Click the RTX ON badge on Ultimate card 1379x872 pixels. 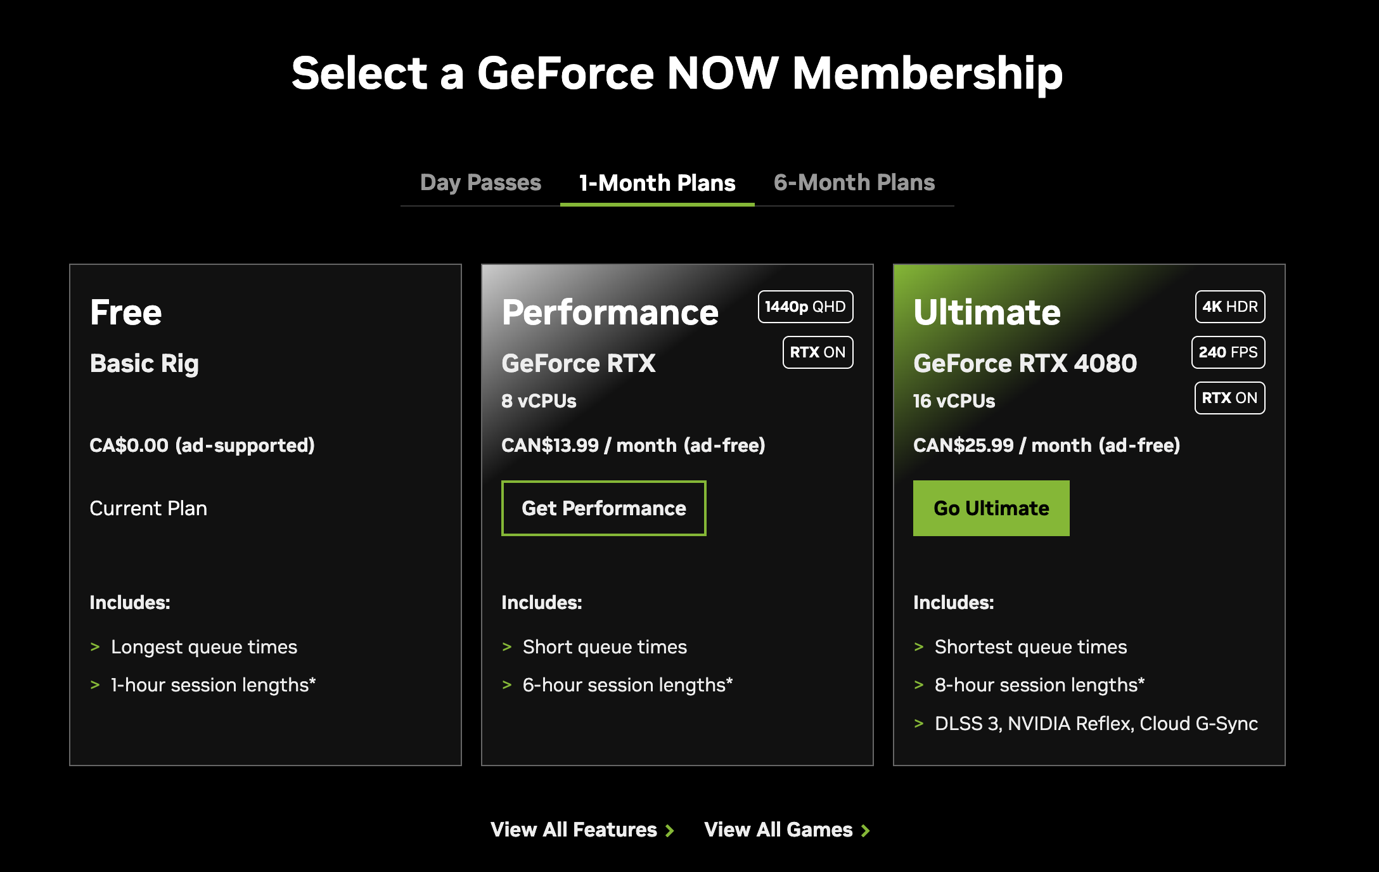coord(1230,398)
